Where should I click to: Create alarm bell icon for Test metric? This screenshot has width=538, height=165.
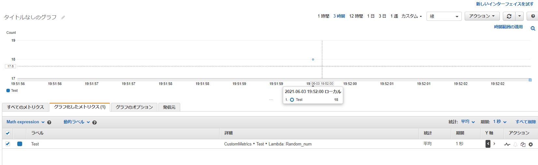515,144
